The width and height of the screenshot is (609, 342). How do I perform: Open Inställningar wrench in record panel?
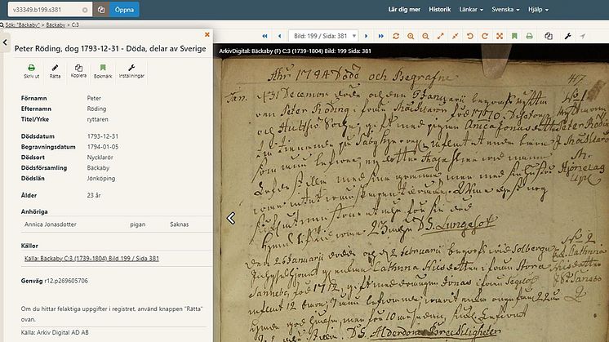point(131,71)
